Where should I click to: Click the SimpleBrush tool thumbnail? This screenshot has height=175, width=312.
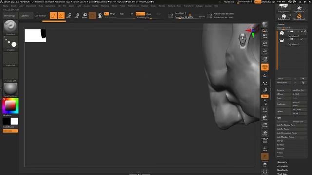point(299,17)
